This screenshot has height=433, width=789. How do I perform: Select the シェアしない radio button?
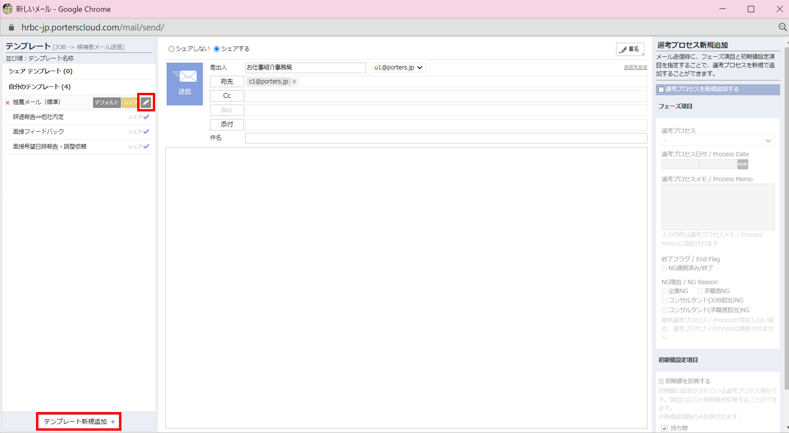(171, 49)
